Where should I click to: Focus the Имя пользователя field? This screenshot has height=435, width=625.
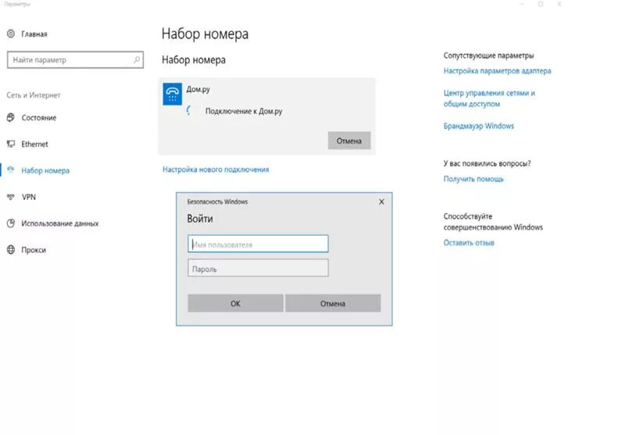pos(258,244)
